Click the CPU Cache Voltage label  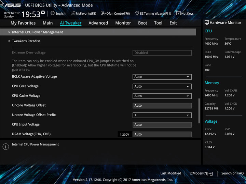26,96
